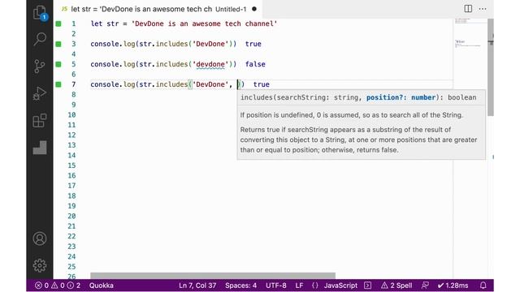Change language mode from JavaScript
This screenshot has height=292, width=520.
[x=340, y=286]
